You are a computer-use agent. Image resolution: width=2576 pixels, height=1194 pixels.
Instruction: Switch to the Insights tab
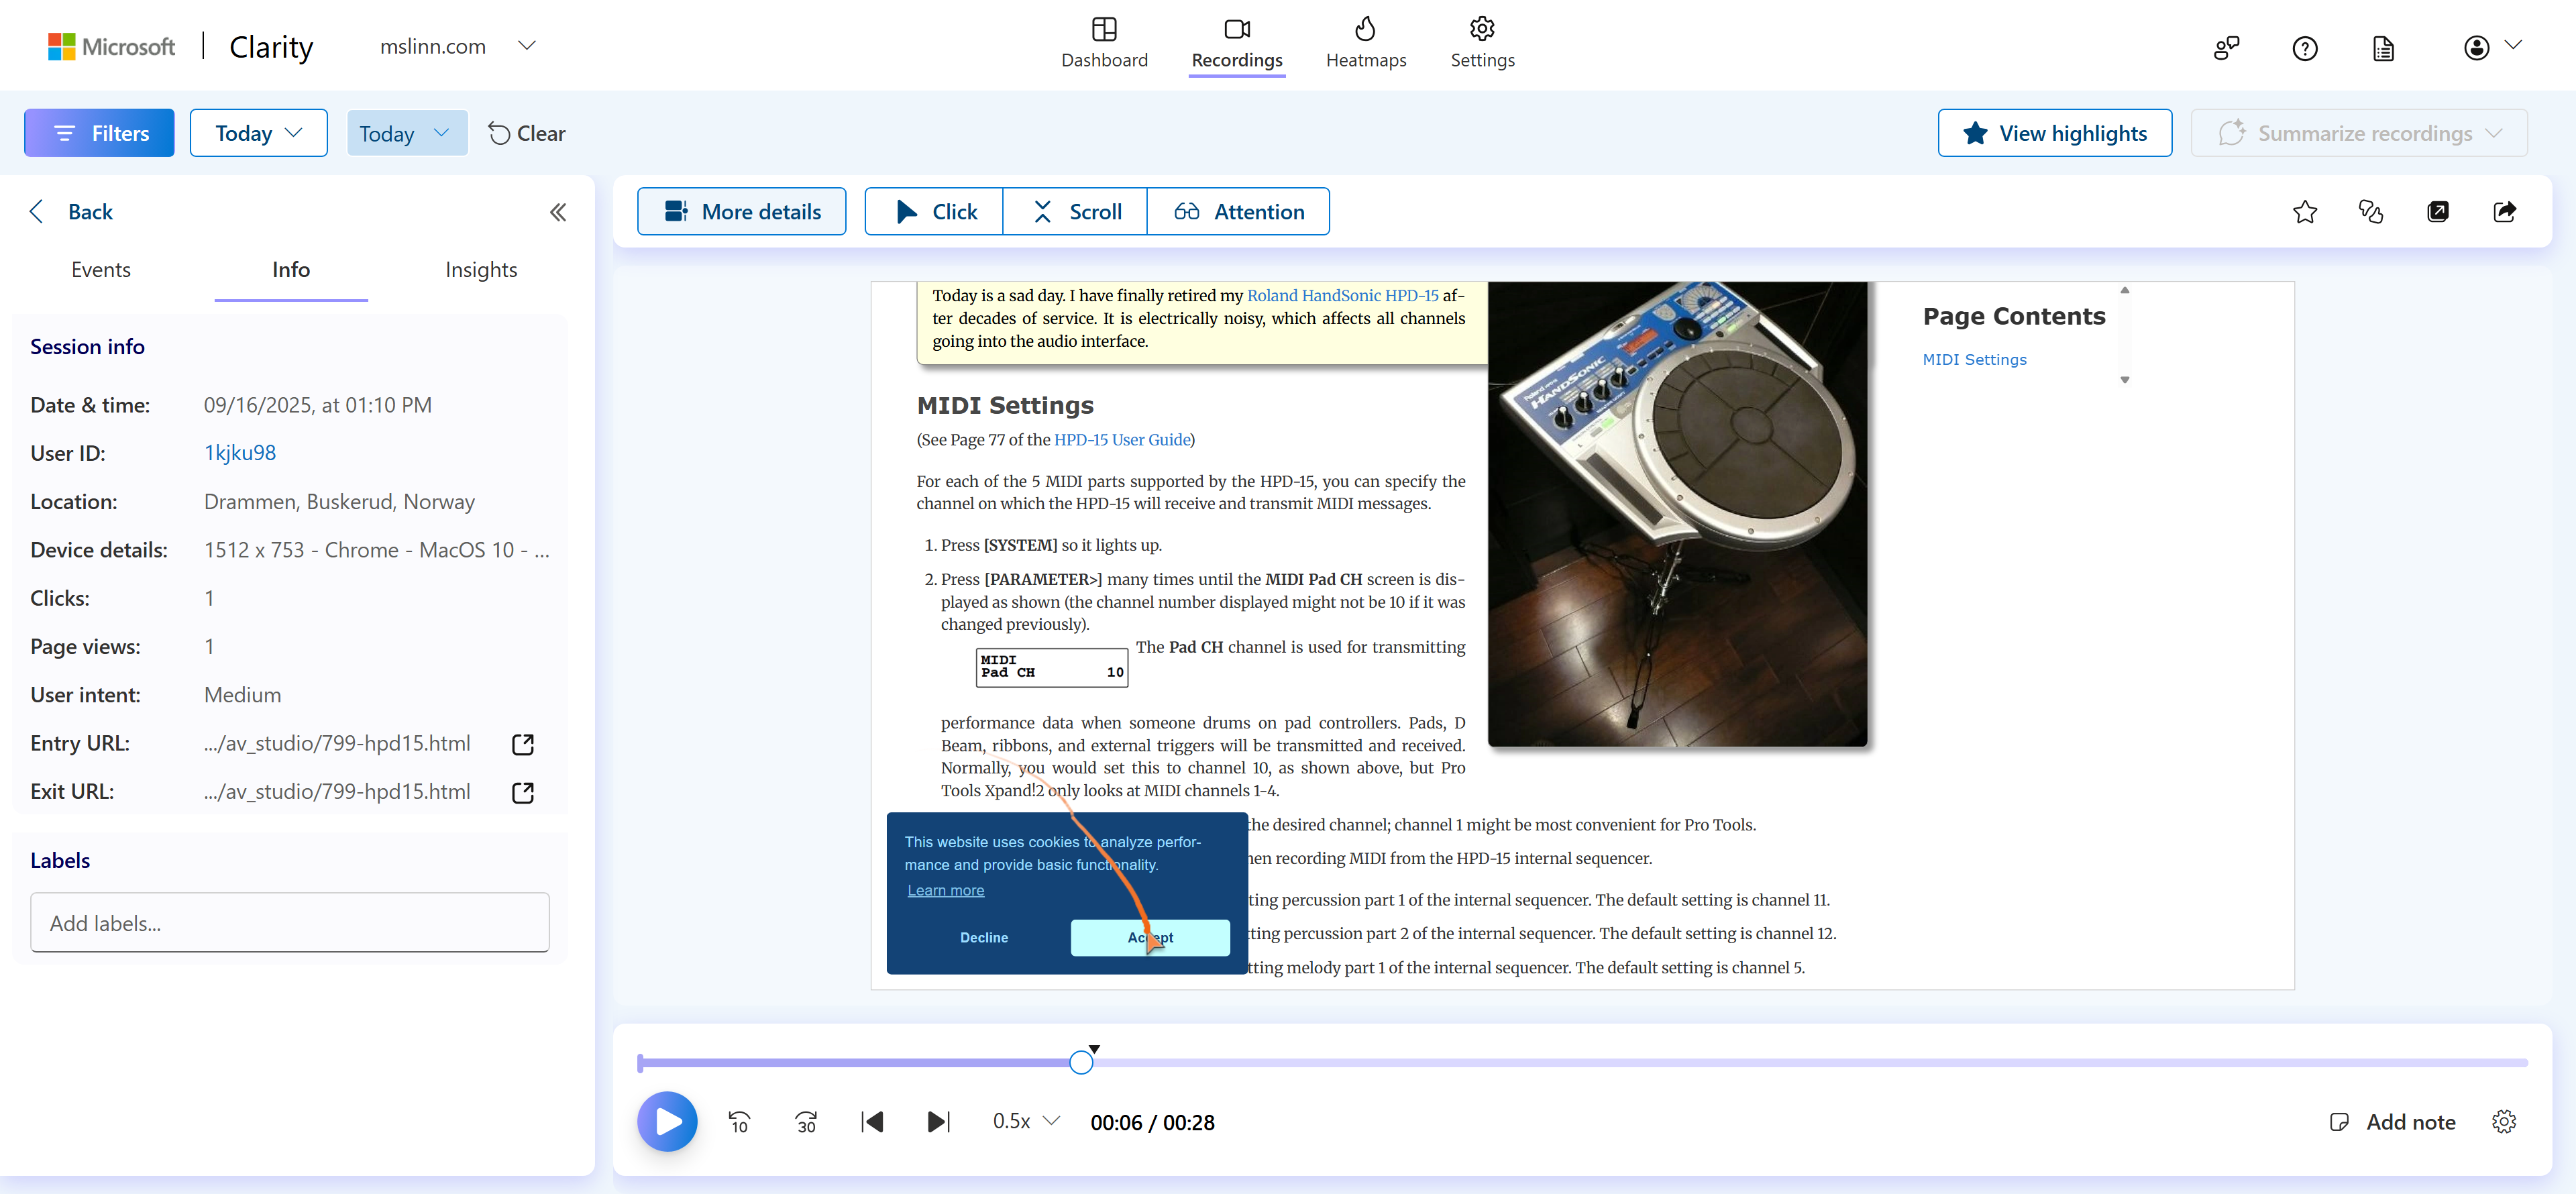481,270
